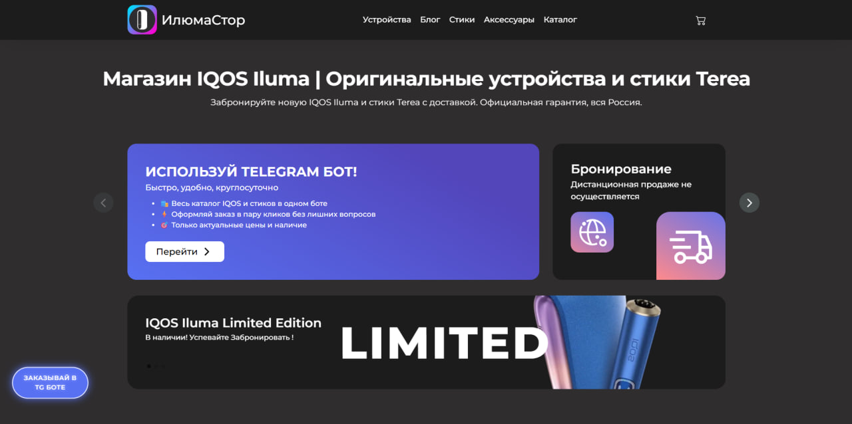Viewport: 852px width, 424px height.
Task: Select the second carousel dot indicator
Action: pyautogui.click(x=156, y=366)
